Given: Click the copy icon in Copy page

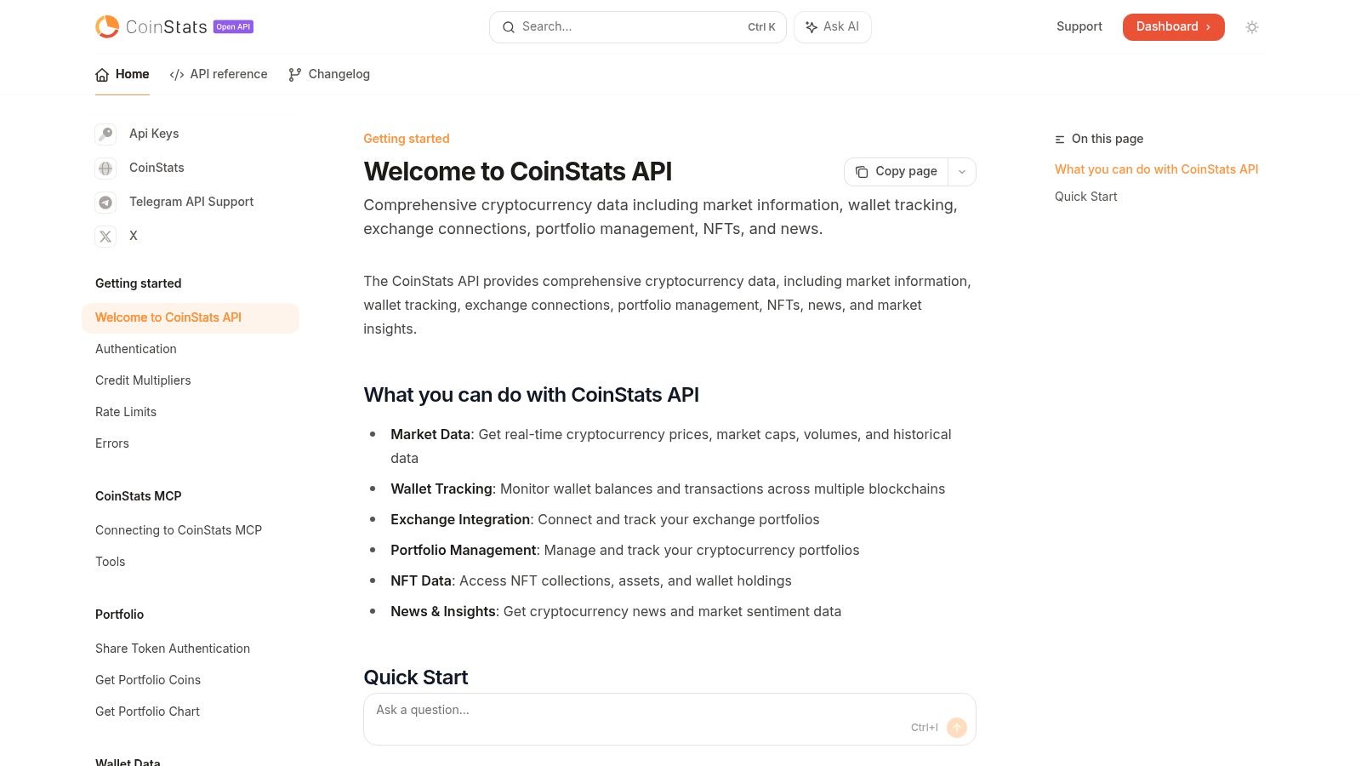Looking at the screenshot, I should (x=862, y=172).
